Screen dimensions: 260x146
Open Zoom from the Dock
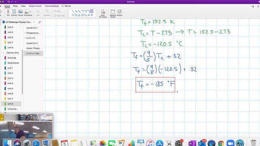point(230,143)
